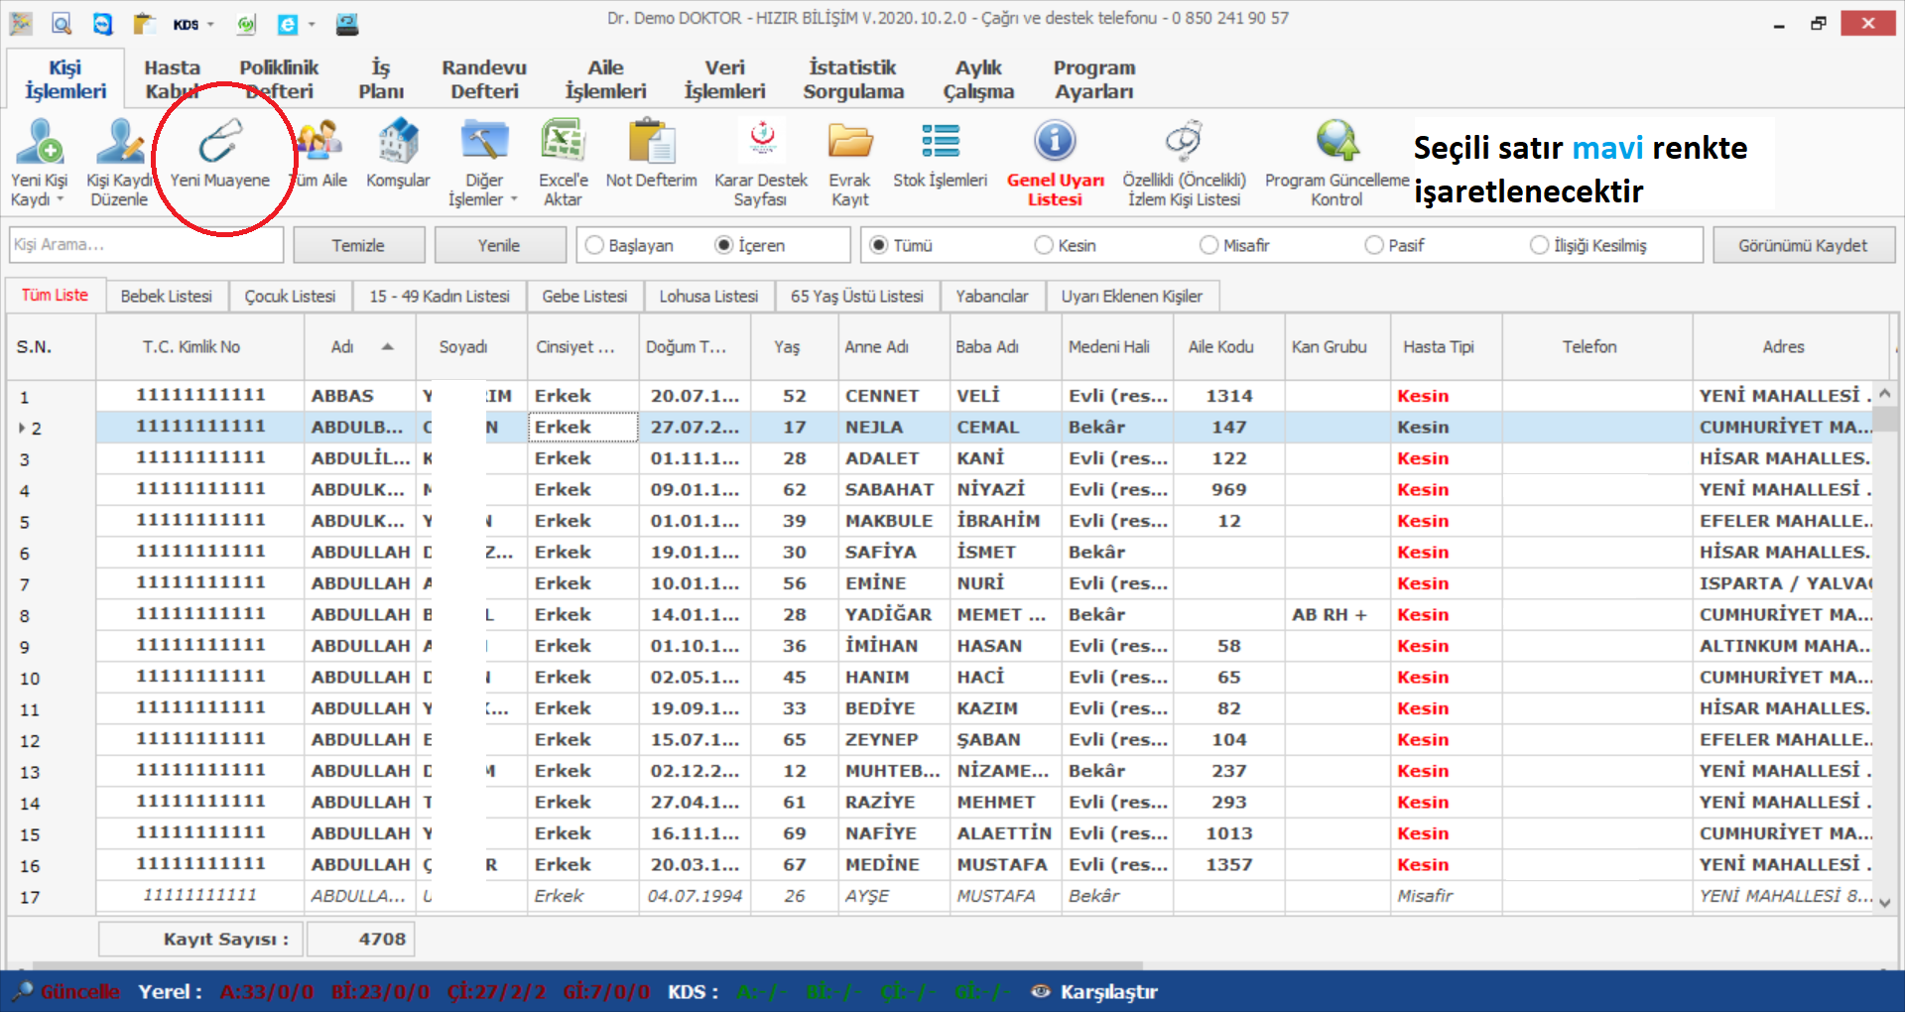This screenshot has height=1012, width=1905.
Task: Select the Misafir filter radio button
Action: coord(1208,245)
